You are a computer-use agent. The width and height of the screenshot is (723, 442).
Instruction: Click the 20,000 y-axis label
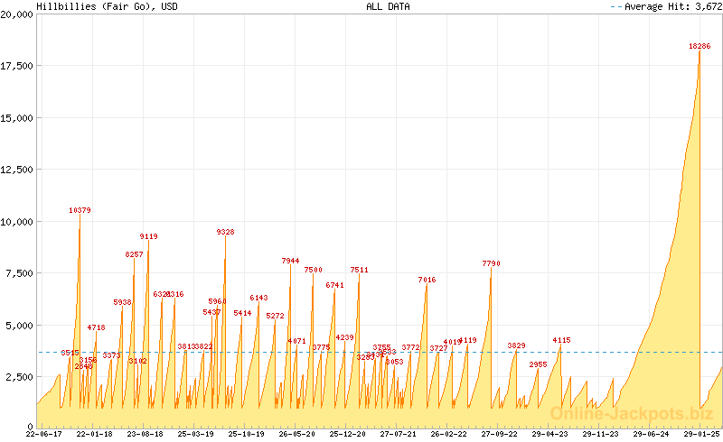[18, 15]
